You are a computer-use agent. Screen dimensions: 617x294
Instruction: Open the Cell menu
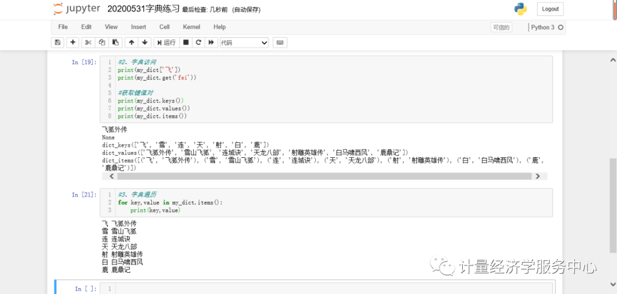pos(165,27)
